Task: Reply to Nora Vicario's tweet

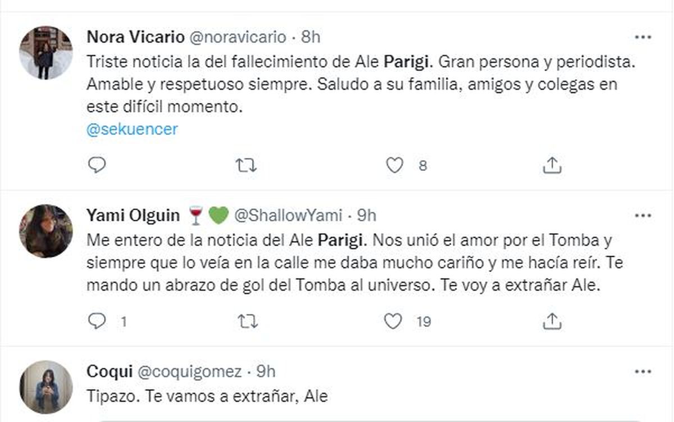Action: pos(97,165)
